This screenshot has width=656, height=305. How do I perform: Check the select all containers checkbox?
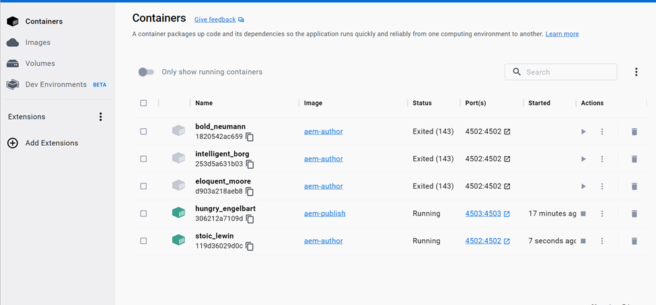click(x=143, y=103)
